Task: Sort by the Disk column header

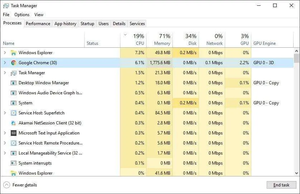Action: tap(186, 40)
